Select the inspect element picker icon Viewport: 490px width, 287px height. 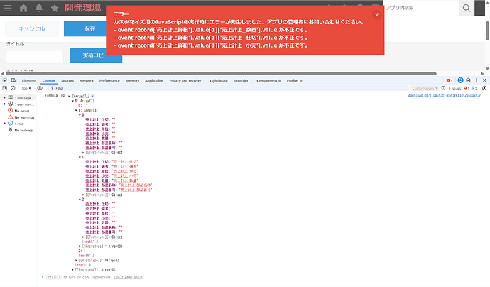(6, 82)
